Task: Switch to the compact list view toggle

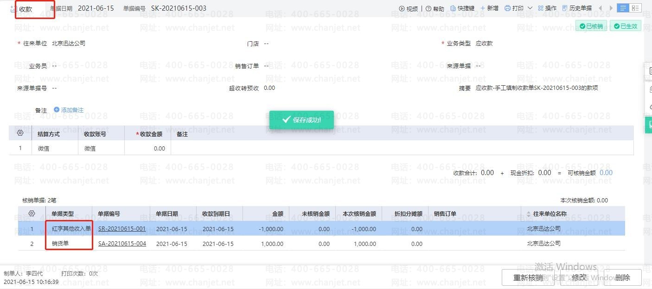Action: (x=623, y=8)
